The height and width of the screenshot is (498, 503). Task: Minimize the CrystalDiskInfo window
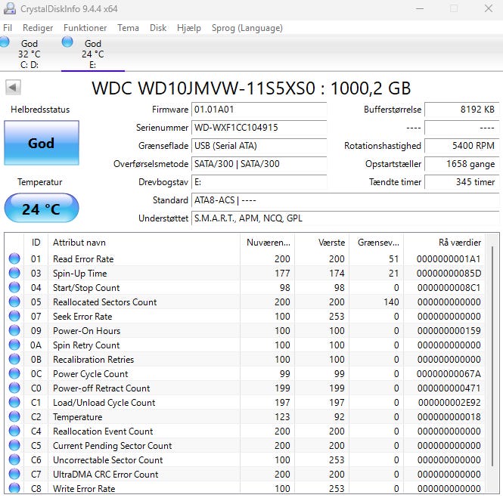[420, 8]
